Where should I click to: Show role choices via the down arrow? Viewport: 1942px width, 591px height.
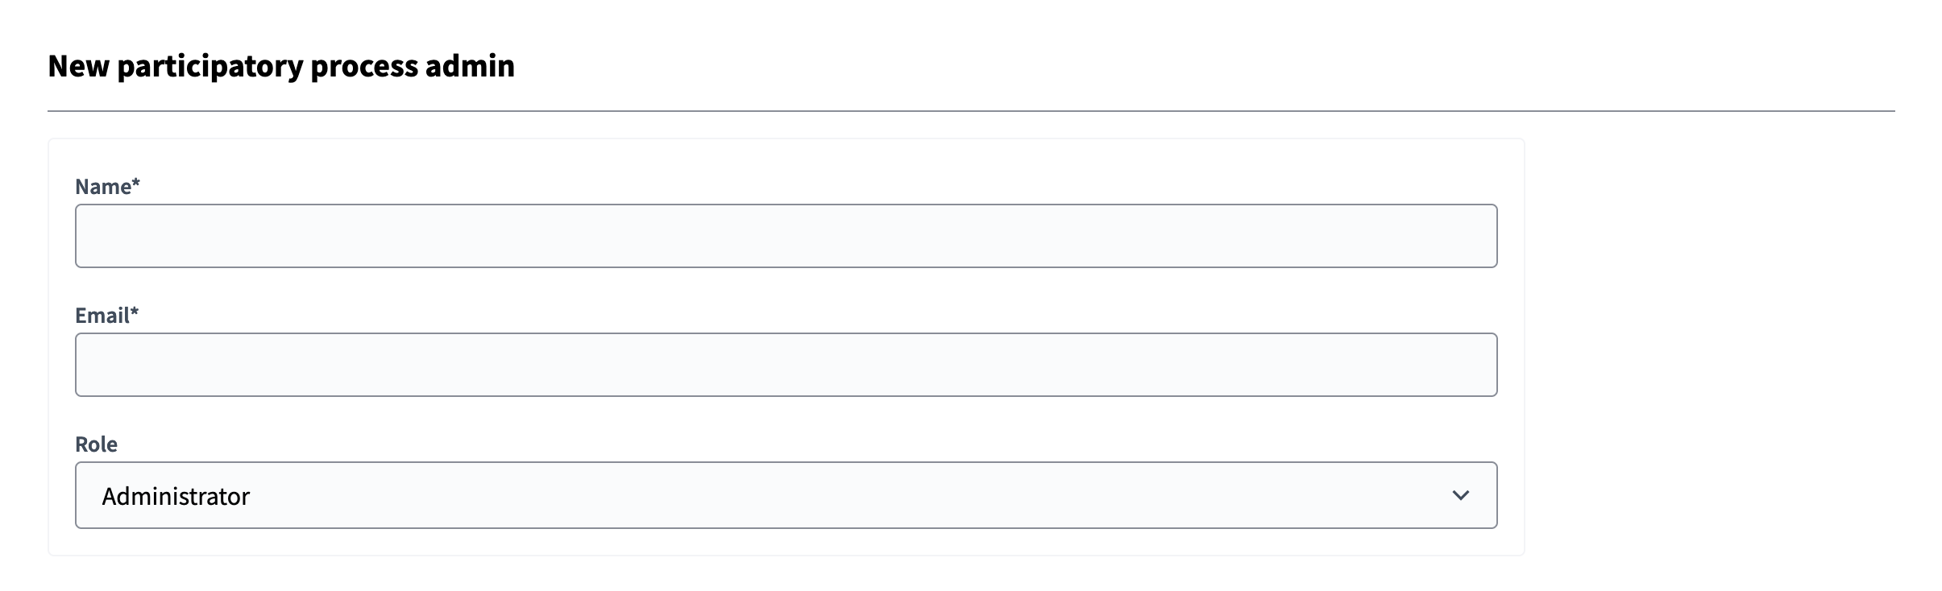point(1460,495)
